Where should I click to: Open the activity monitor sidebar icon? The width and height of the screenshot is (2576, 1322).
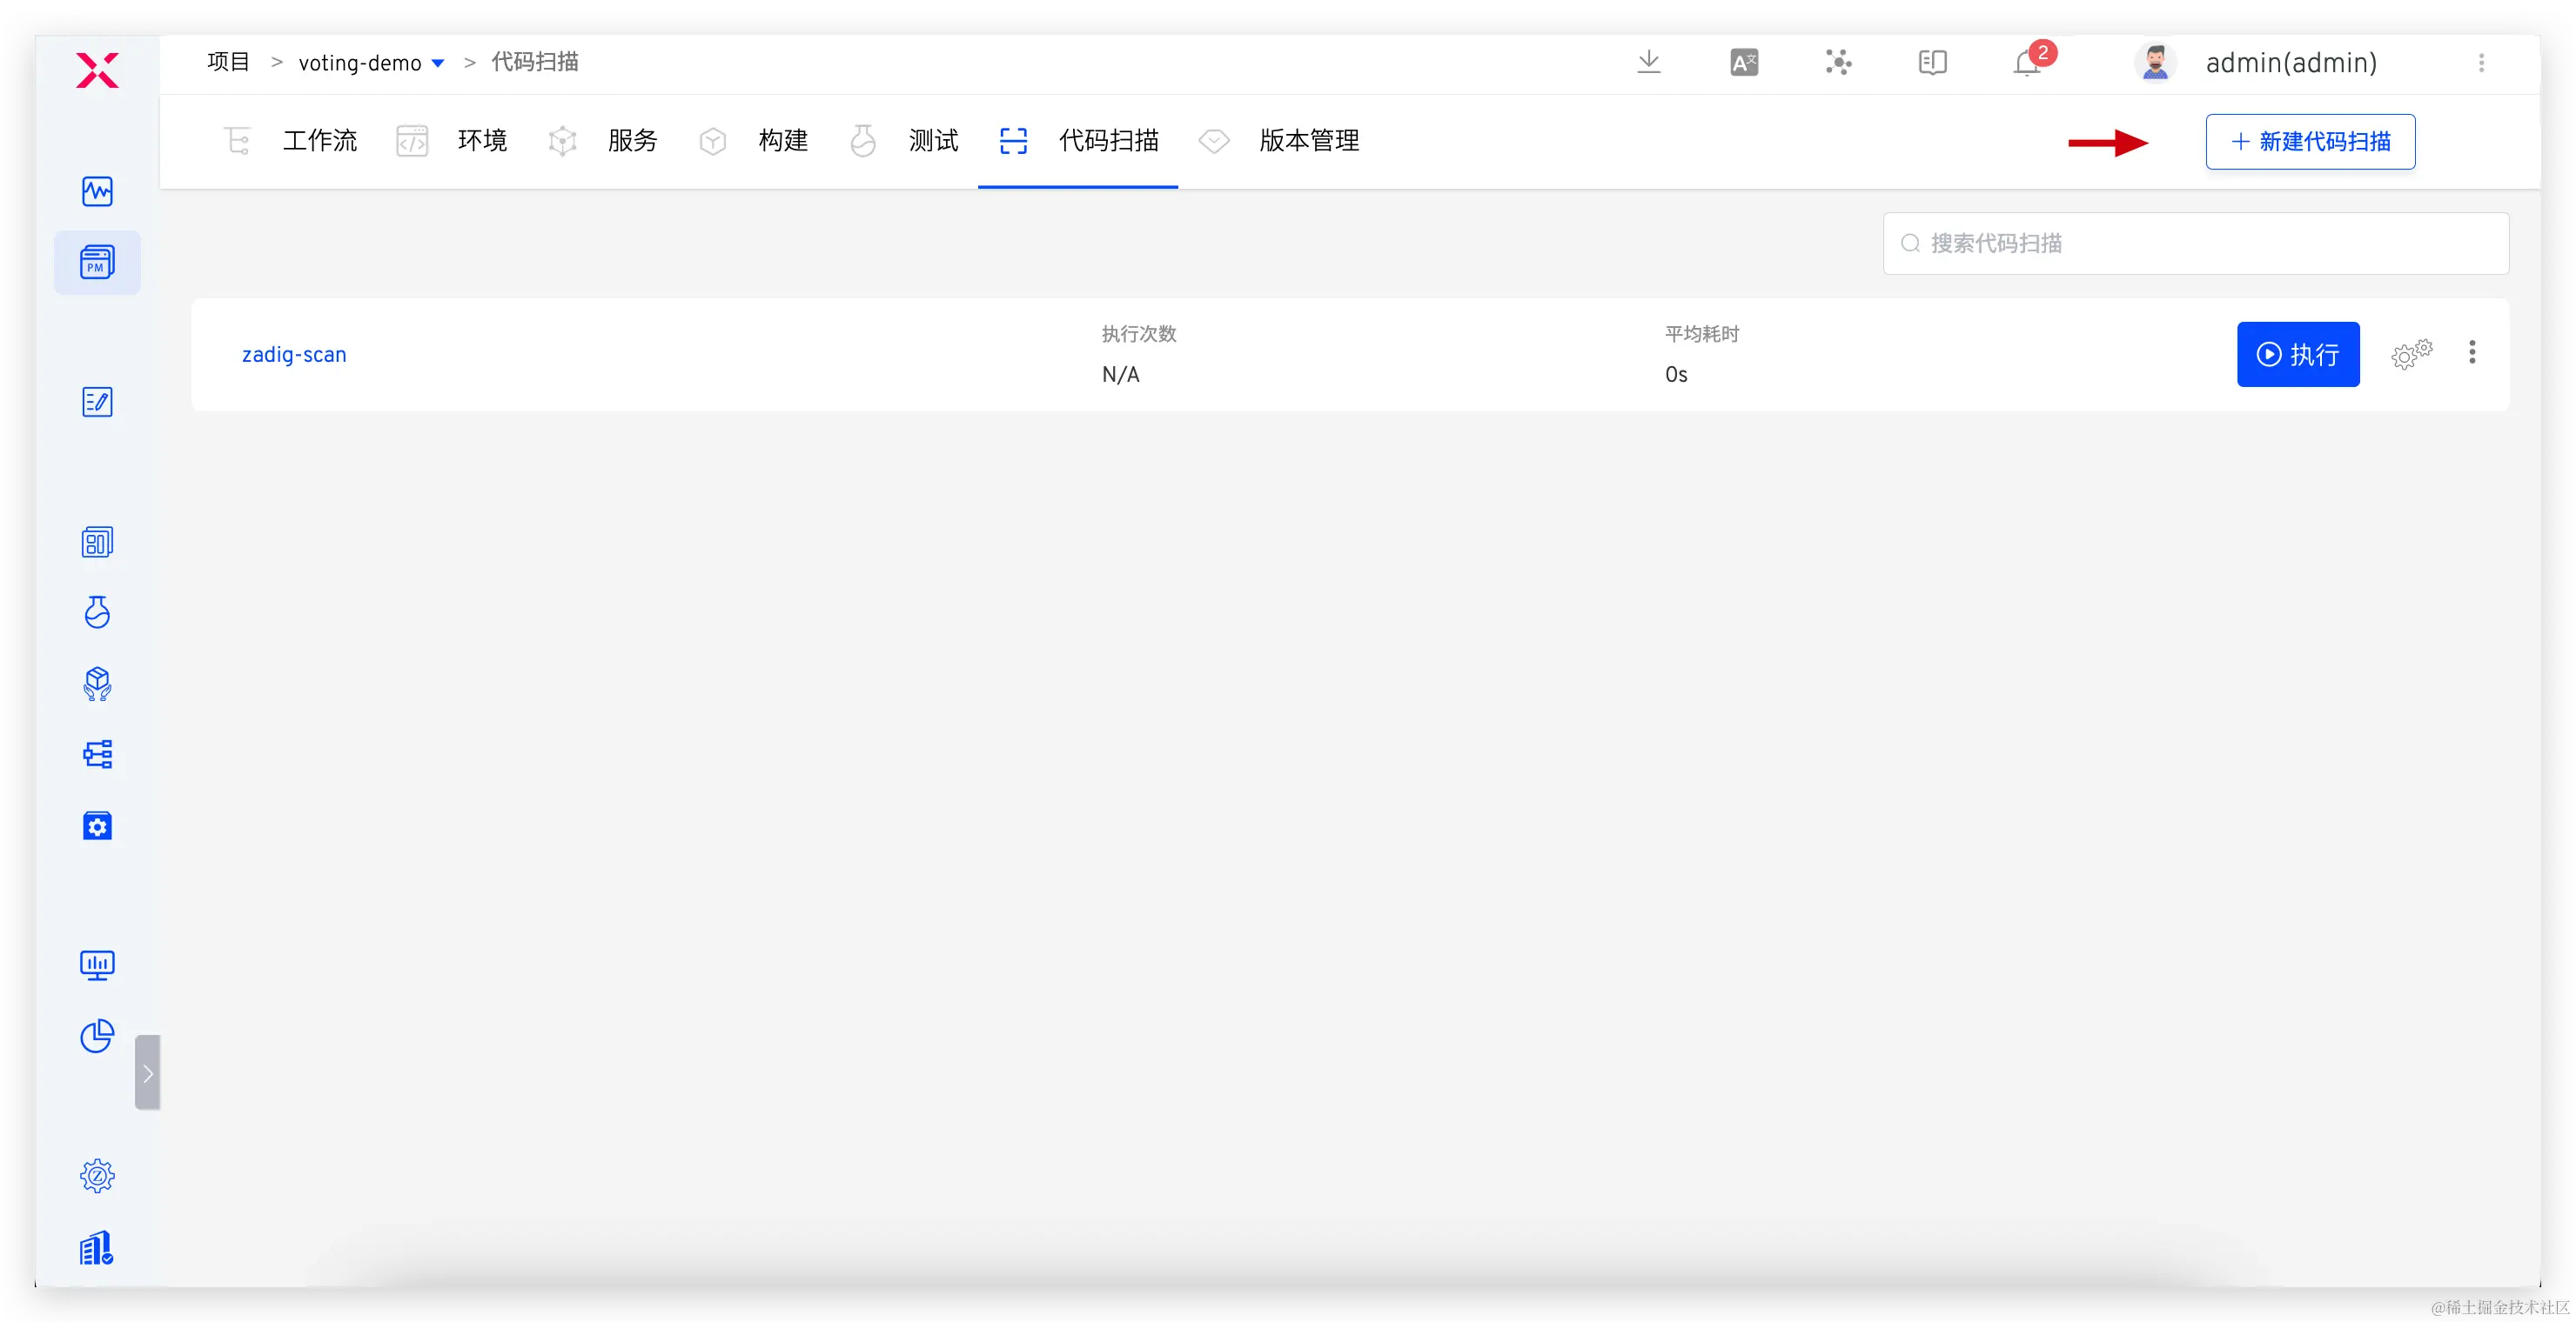(x=97, y=190)
